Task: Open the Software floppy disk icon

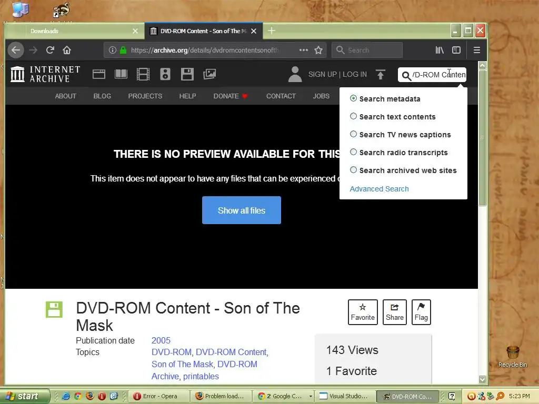Action: click(x=187, y=74)
